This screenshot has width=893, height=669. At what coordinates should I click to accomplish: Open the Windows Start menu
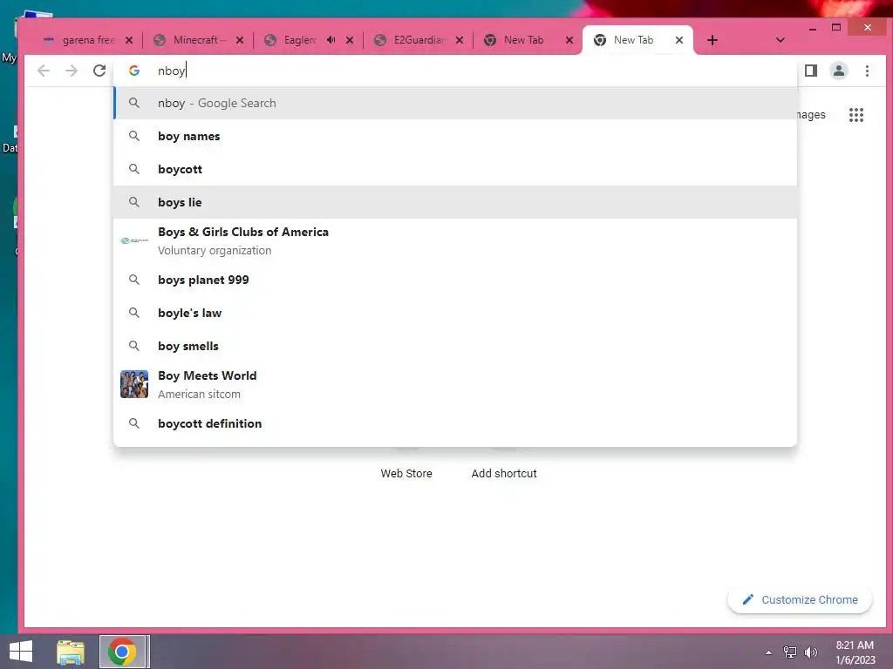pyautogui.click(x=21, y=652)
